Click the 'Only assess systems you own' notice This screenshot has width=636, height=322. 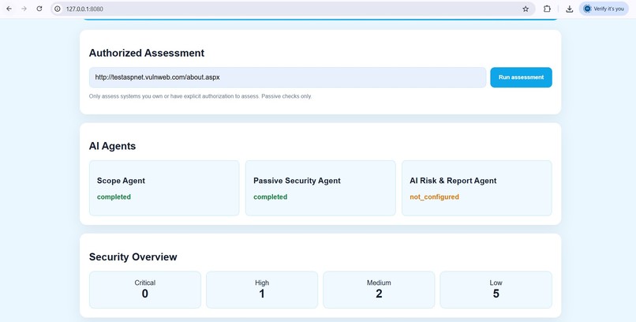point(200,96)
